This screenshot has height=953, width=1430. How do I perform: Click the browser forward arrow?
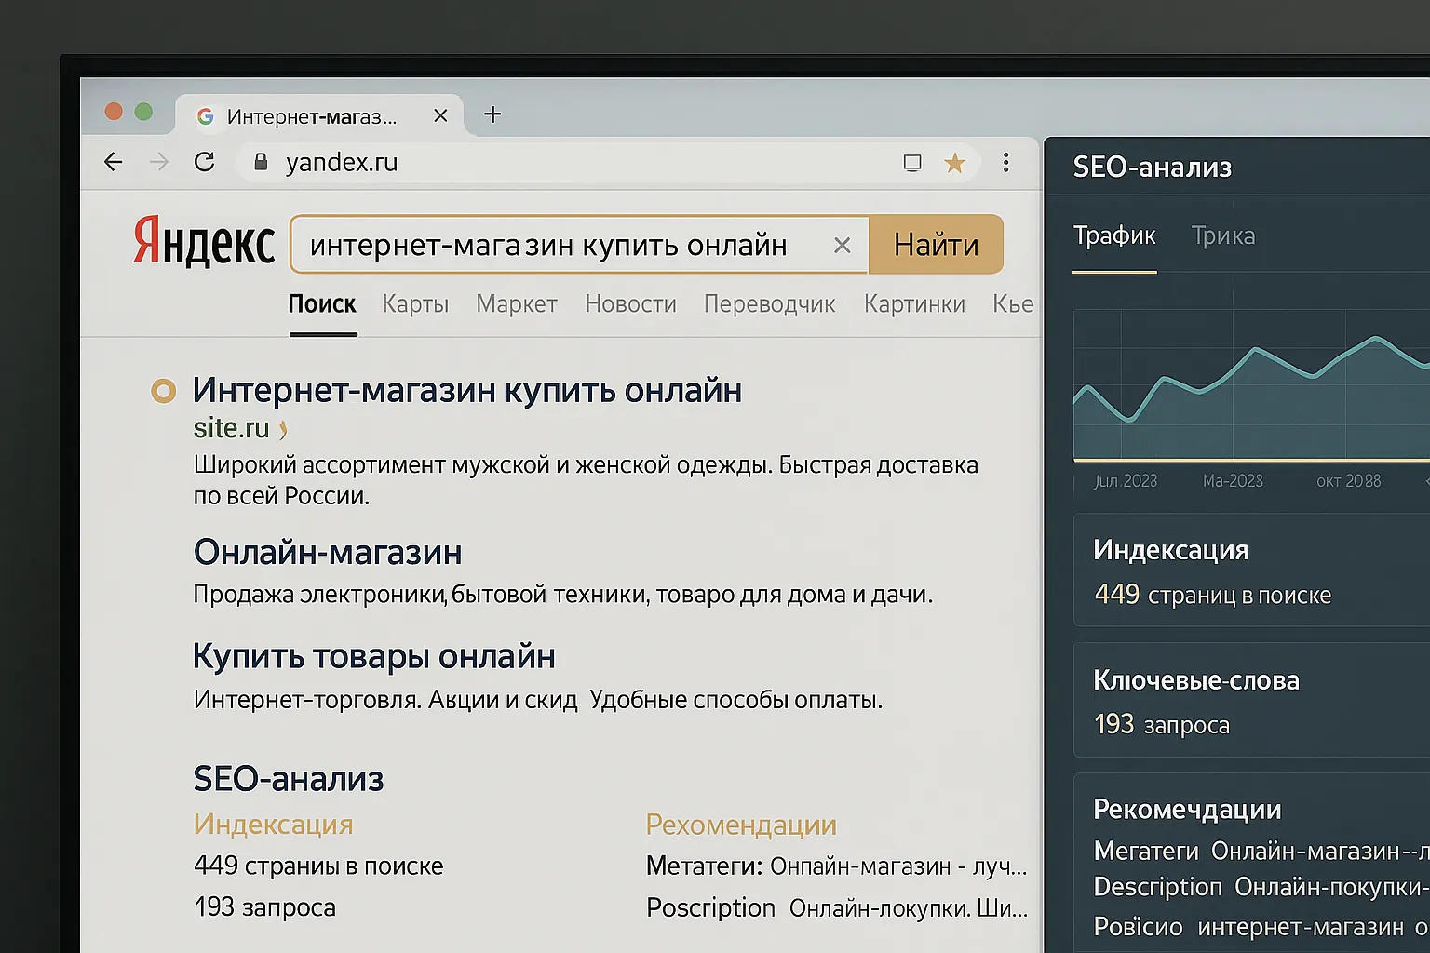(159, 162)
